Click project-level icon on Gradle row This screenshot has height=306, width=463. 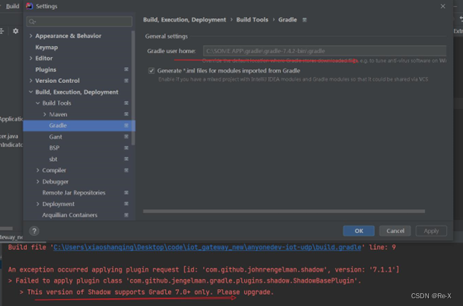pos(126,125)
